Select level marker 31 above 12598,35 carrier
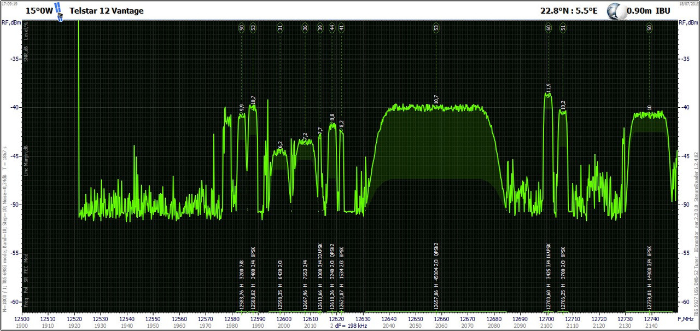This screenshot has height=331, width=700. [x=280, y=27]
